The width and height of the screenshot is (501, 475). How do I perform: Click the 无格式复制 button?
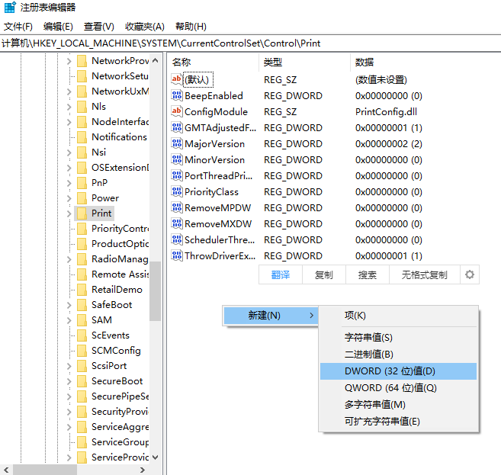click(424, 274)
